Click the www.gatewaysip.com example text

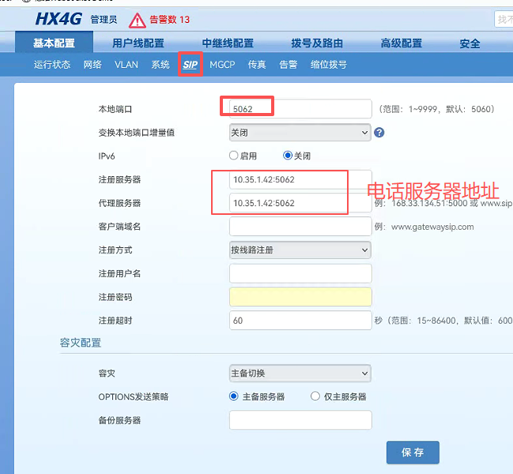pos(432,227)
